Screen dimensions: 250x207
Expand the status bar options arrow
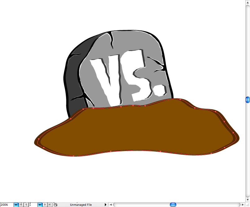(x=105, y=205)
